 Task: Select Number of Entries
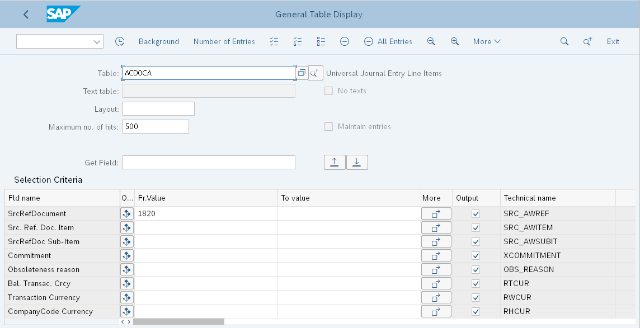[224, 41]
